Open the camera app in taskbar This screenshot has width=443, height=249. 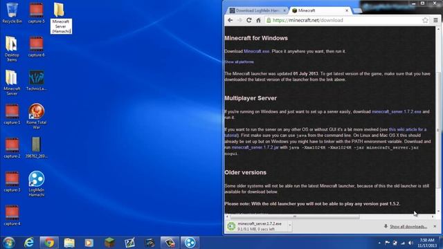pos(150,243)
